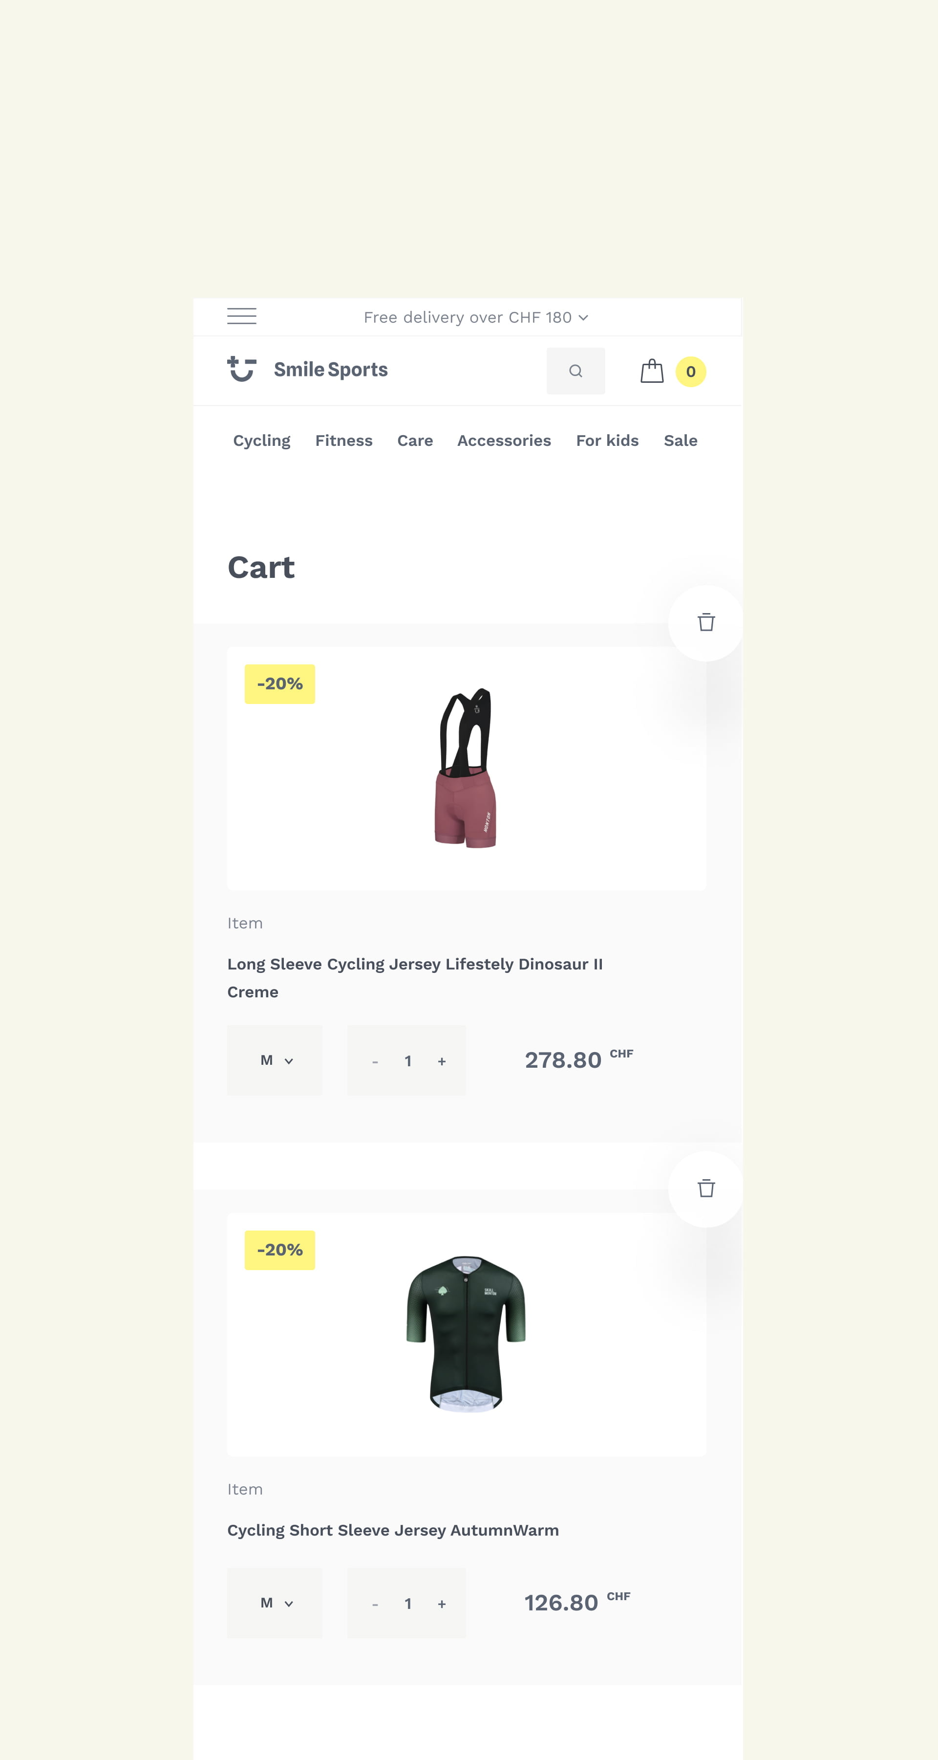
Task: Select the Sale navigation link
Action: pyautogui.click(x=681, y=440)
